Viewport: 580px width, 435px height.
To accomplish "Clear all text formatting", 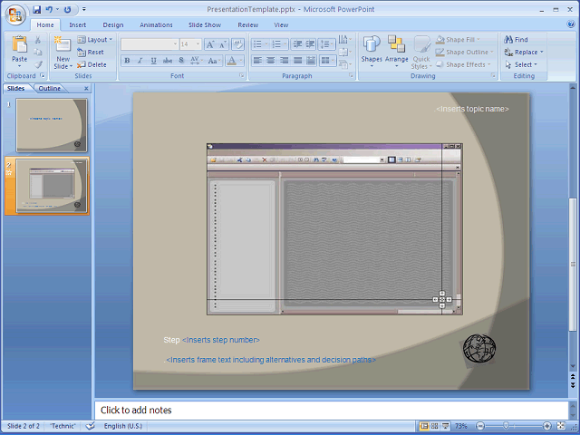I will pos(237,44).
